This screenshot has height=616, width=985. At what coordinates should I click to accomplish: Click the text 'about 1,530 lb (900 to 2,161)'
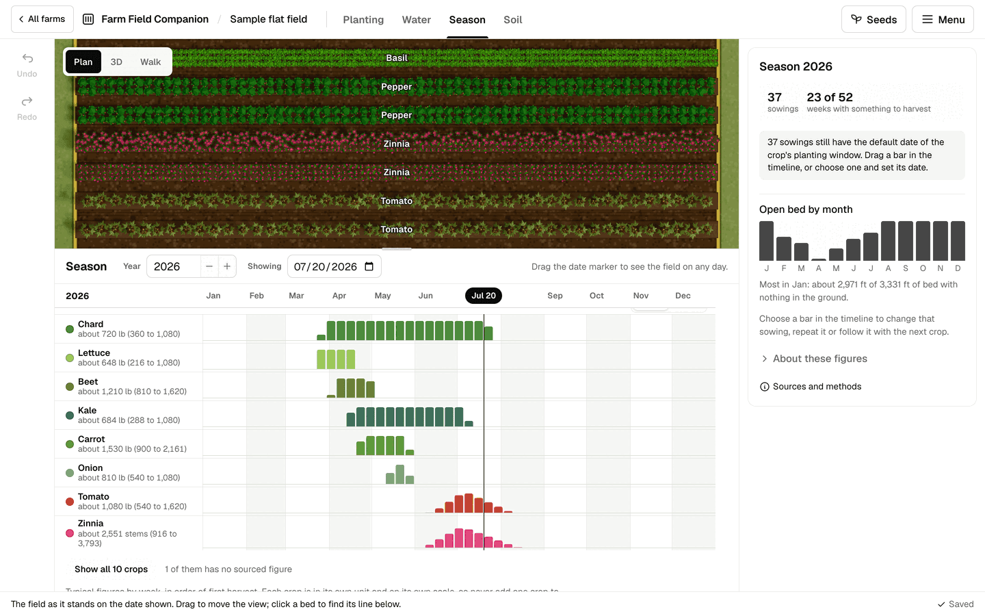[132, 449]
